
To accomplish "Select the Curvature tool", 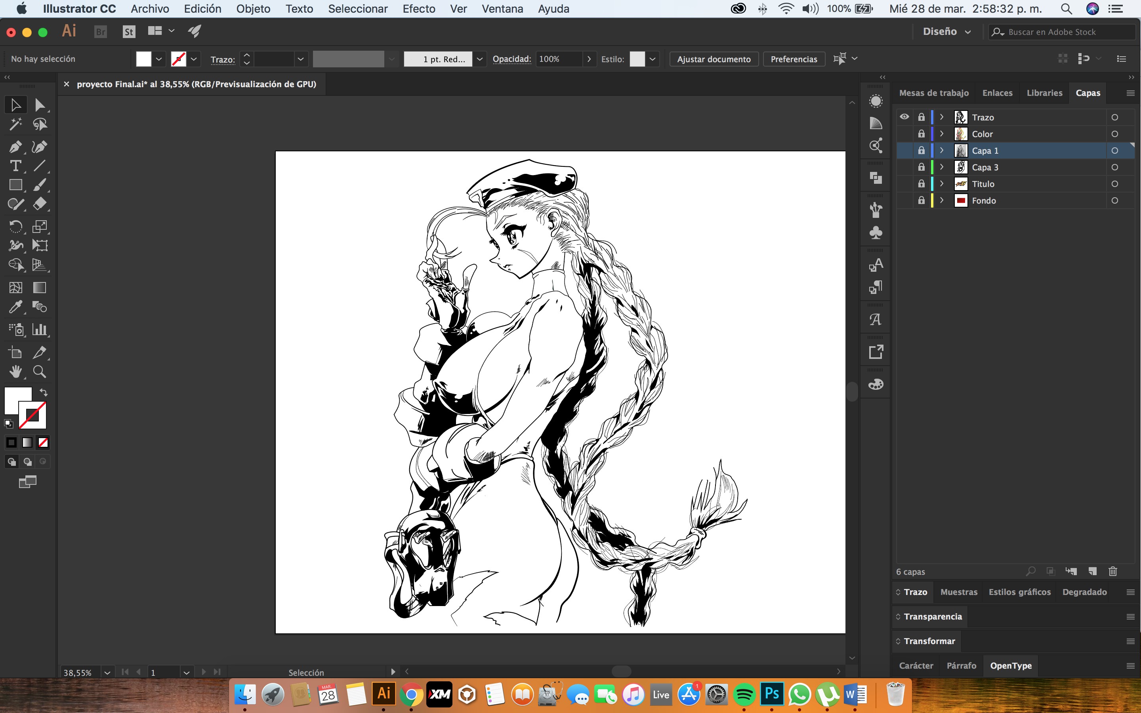I will (x=40, y=147).
